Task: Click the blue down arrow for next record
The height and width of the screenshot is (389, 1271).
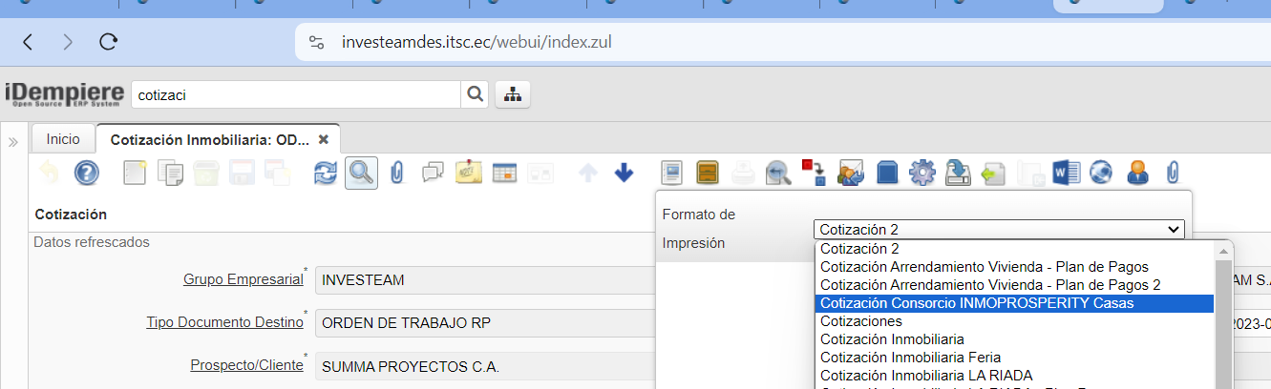Action: 625,173
